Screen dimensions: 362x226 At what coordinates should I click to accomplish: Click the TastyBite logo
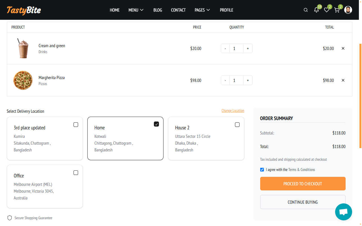(x=24, y=10)
